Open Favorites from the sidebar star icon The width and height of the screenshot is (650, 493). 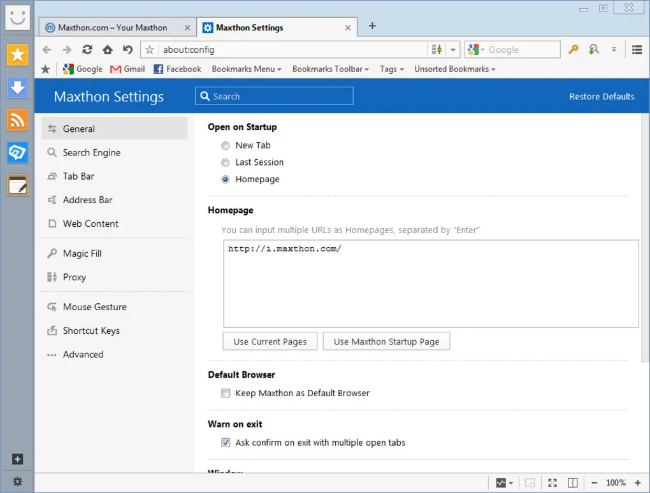(17, 55)
